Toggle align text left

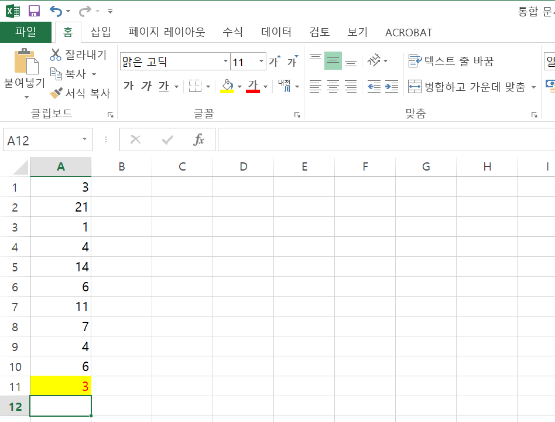tap(316, 86)
